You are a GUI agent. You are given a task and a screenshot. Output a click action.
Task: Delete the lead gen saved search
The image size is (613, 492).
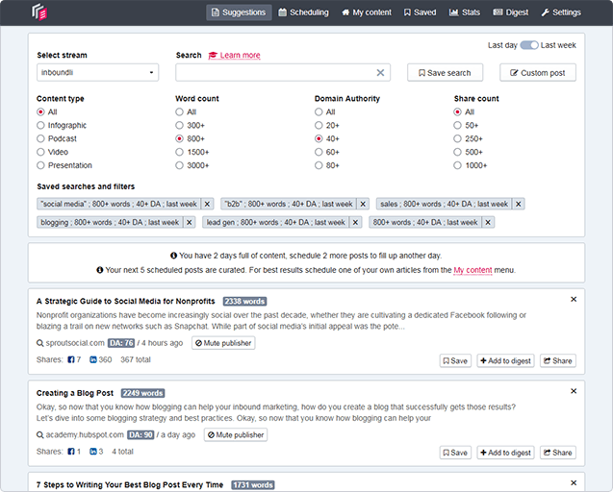(355, 222)
